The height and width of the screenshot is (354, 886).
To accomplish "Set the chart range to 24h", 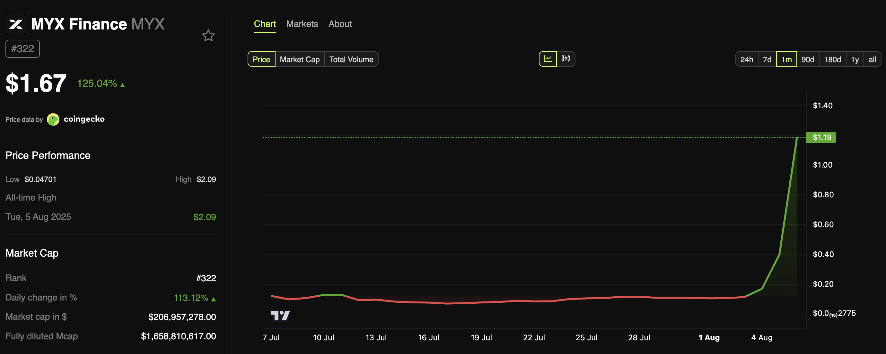I will point(746,59).
